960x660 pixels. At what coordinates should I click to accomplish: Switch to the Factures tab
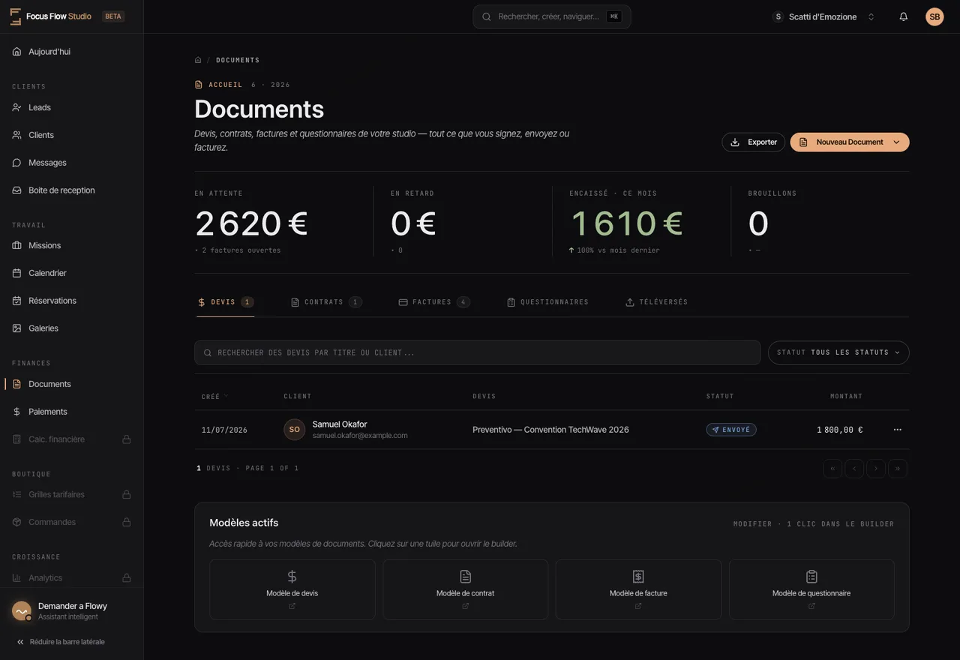[x=434, y=302]
